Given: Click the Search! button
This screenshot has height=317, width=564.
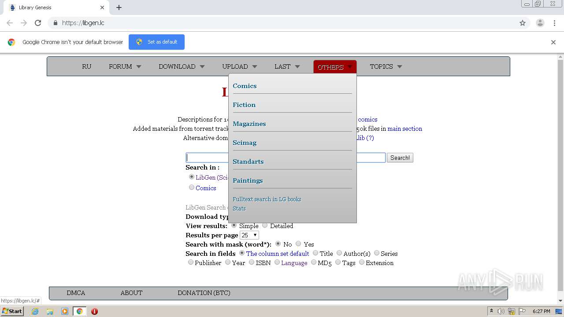Looking at the screenshot, I should (400, 158).
